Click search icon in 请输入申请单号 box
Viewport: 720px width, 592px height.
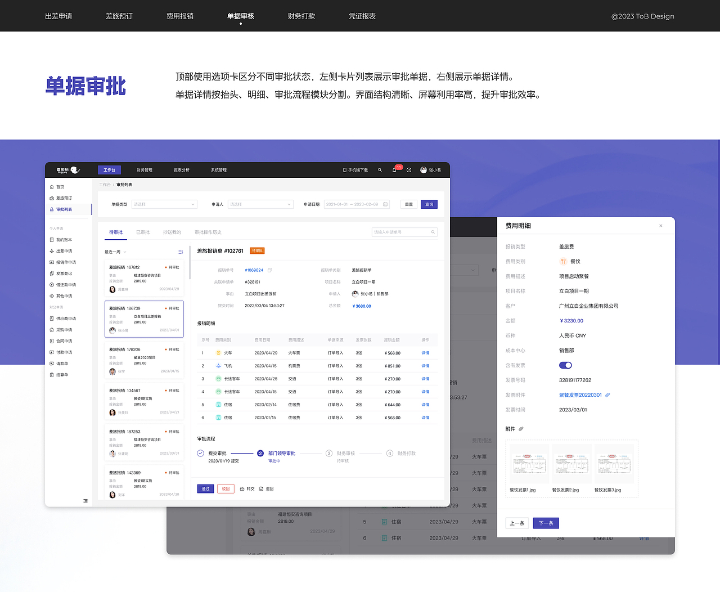[433, 232]
